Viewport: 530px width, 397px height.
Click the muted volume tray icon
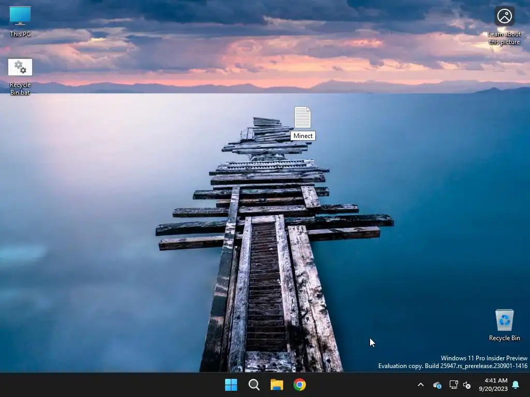tap(467, 385)
